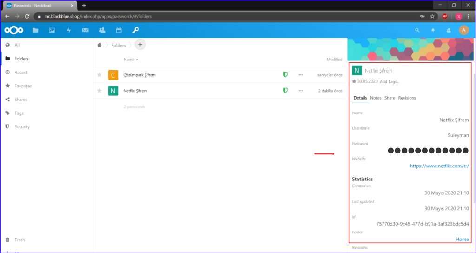Go to home folder breadcrumb icon
Screen dimensions: 476x253
[99, 45]
